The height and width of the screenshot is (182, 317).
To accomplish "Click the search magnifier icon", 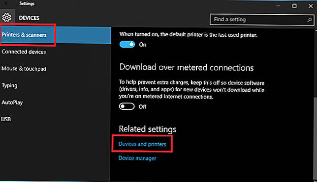I will [x=309, y=20].
